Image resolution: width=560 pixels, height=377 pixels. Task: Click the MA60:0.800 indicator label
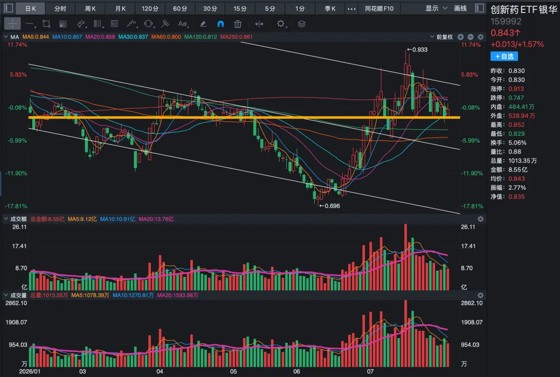[166, 37]
